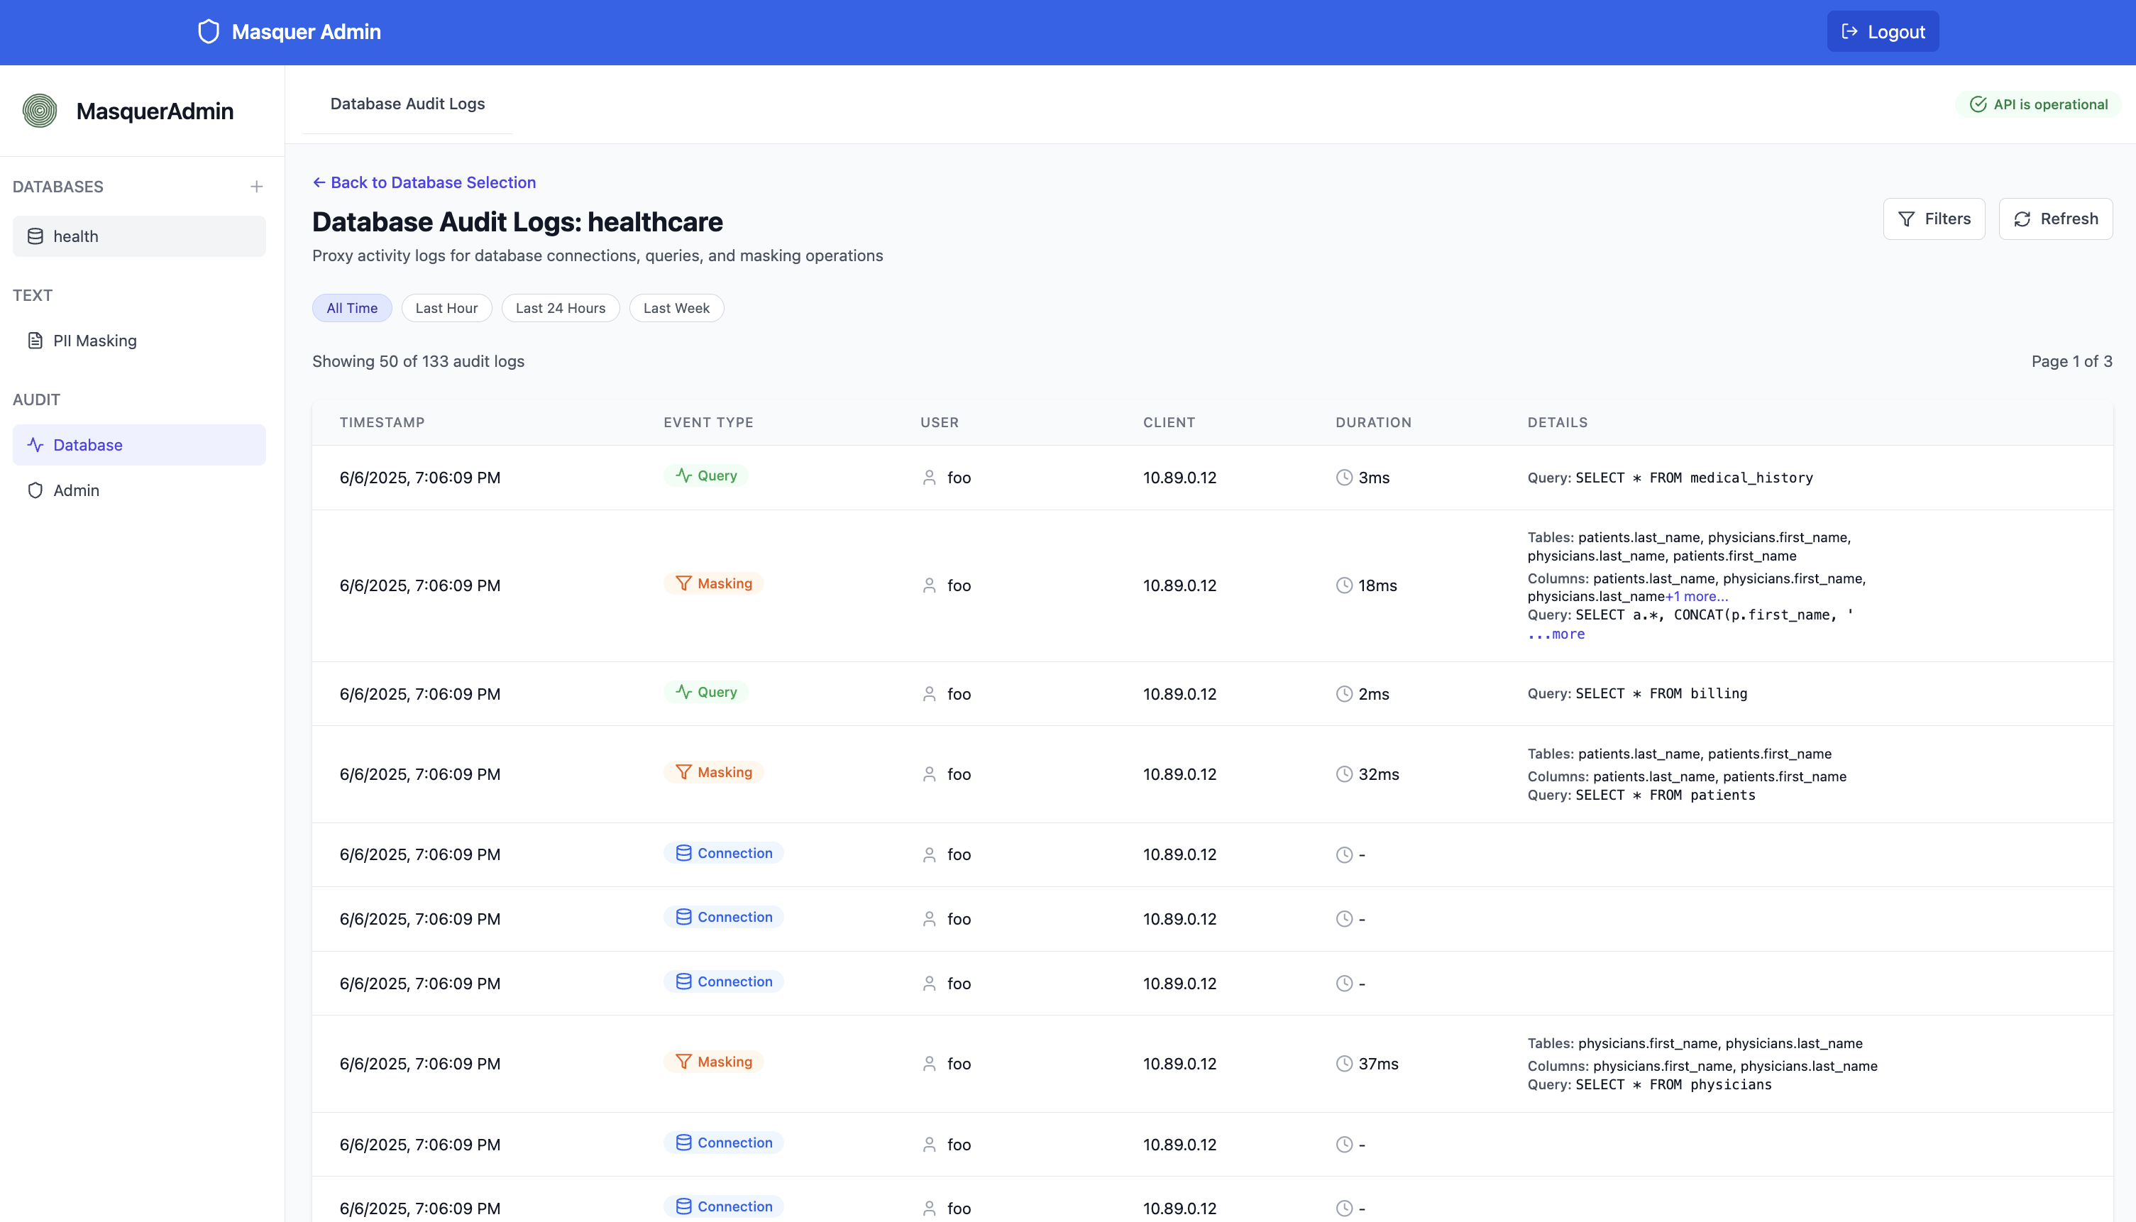Select Database under the AUDIT section

point(87,445)
